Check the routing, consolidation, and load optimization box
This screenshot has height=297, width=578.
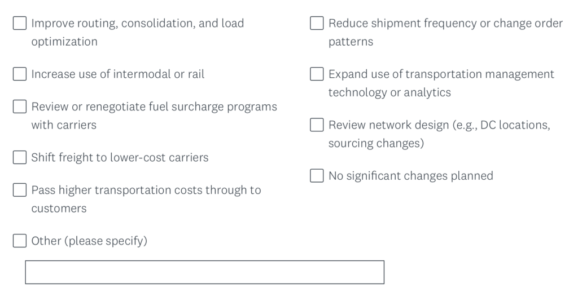click(x=20, y=24)
